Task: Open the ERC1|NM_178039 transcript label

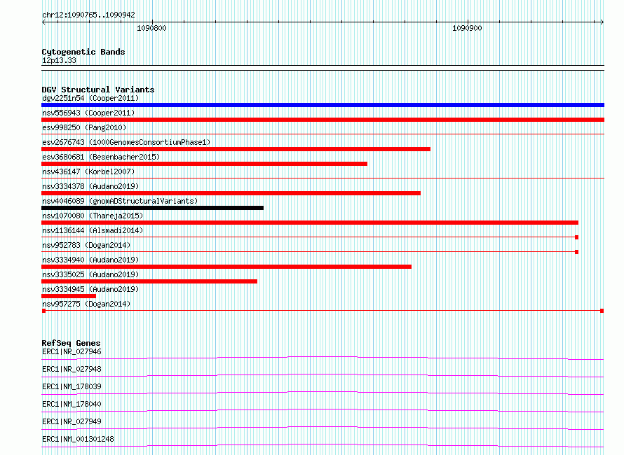Action: [72, 386]
